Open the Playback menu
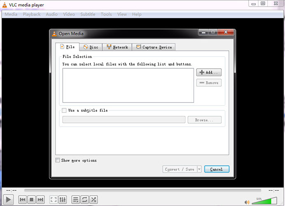 pos(32,14)
